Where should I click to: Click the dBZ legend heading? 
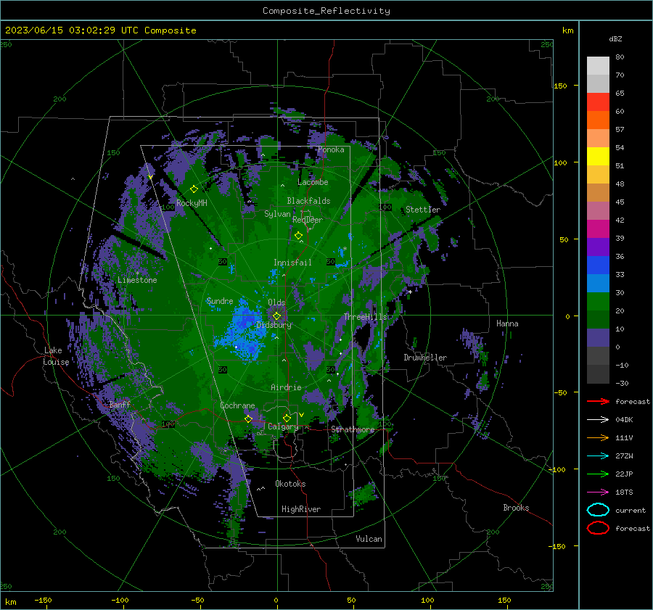615,39
